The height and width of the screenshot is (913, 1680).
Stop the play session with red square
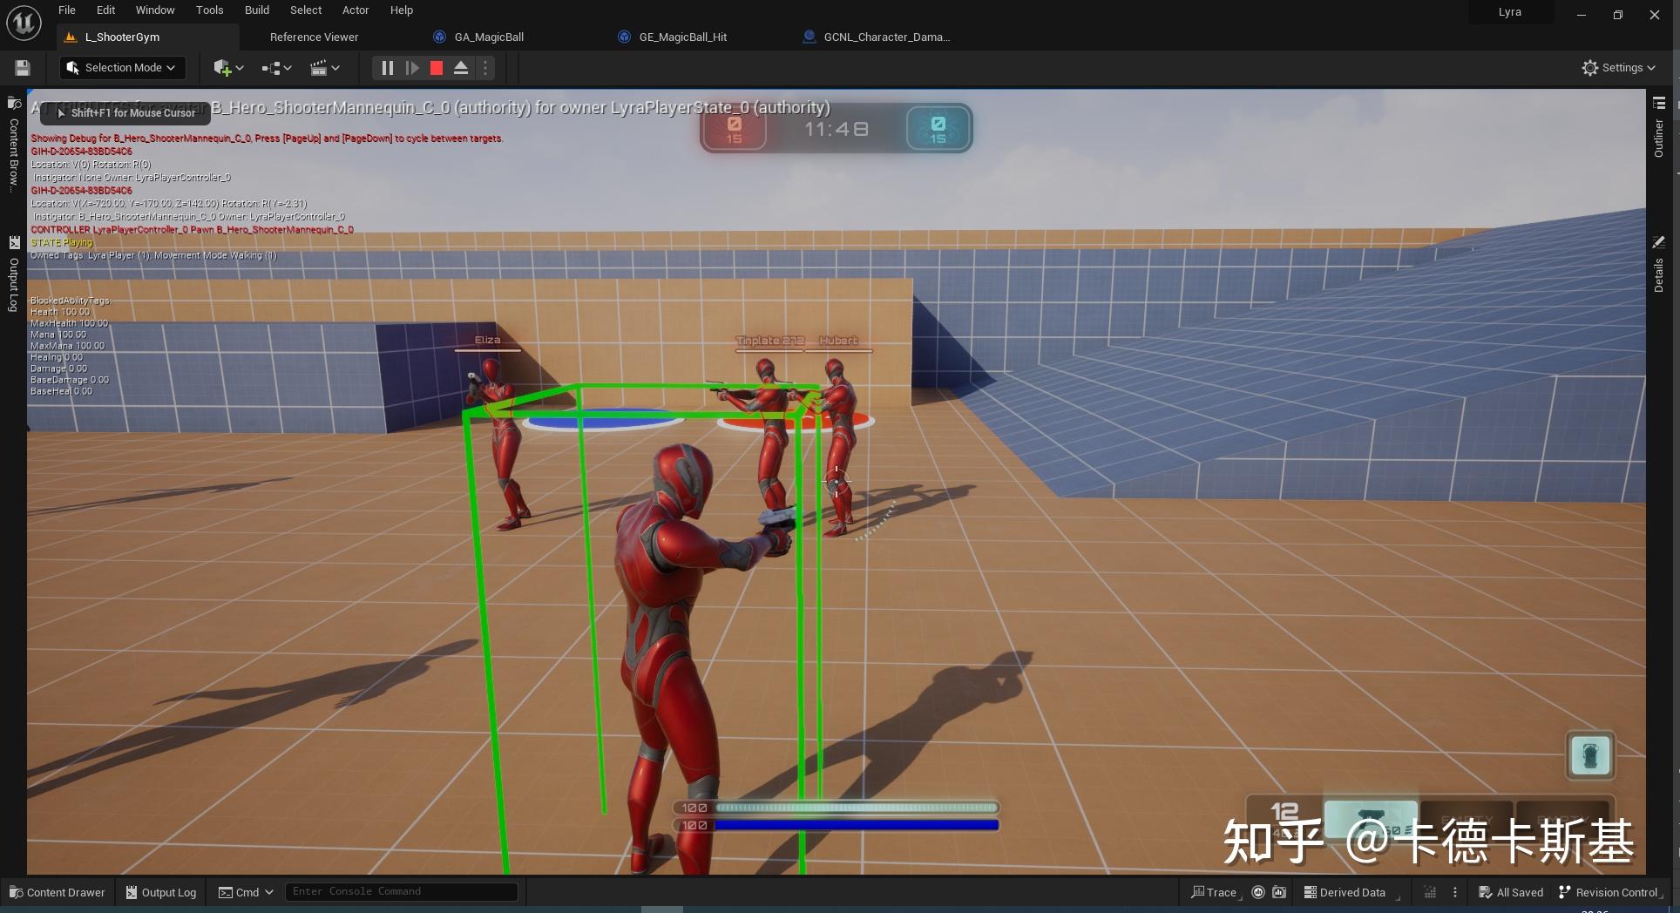point(437,68)
